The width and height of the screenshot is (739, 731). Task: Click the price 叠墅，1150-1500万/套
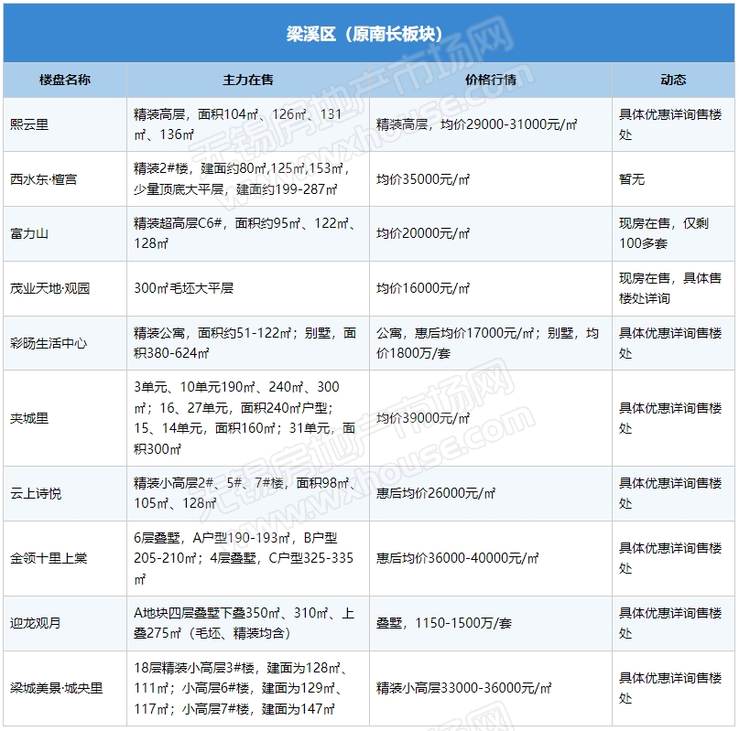444,623
